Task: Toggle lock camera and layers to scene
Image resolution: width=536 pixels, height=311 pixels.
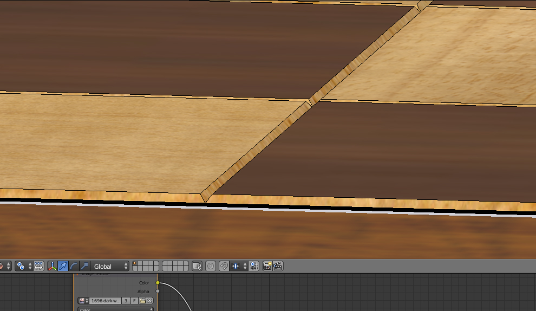Action: (197, 266)
